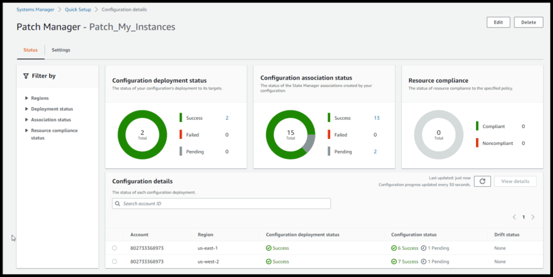Switch to the Settings tab
Screen dimensions: 553x277
[61, 50]
